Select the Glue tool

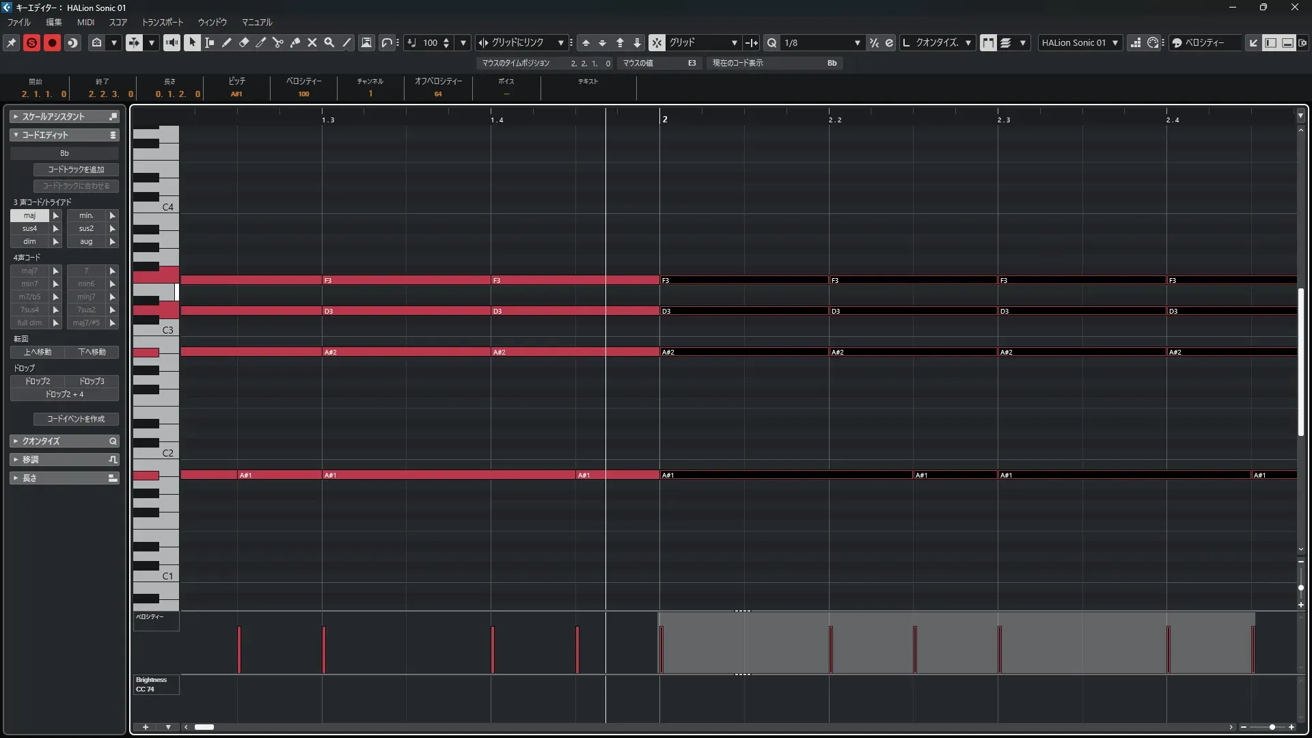pos(295,42)
